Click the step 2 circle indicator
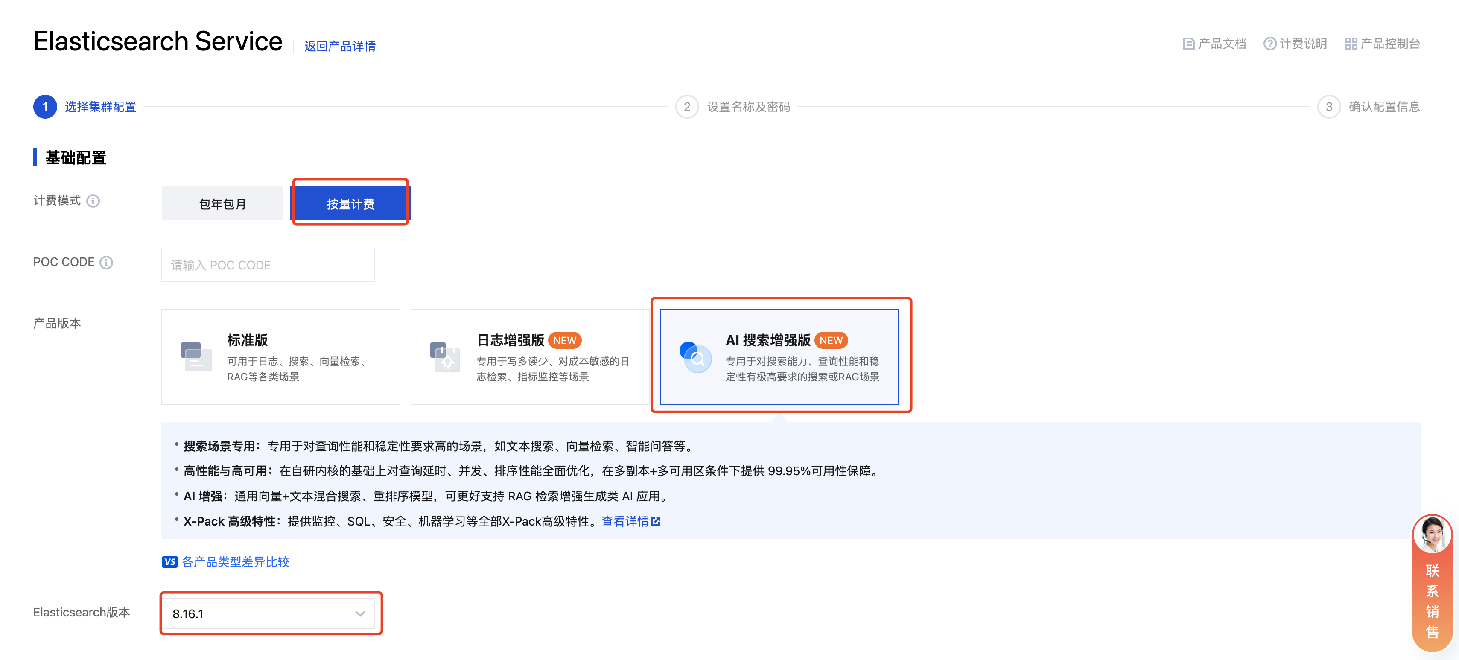 tap(687, 106)
